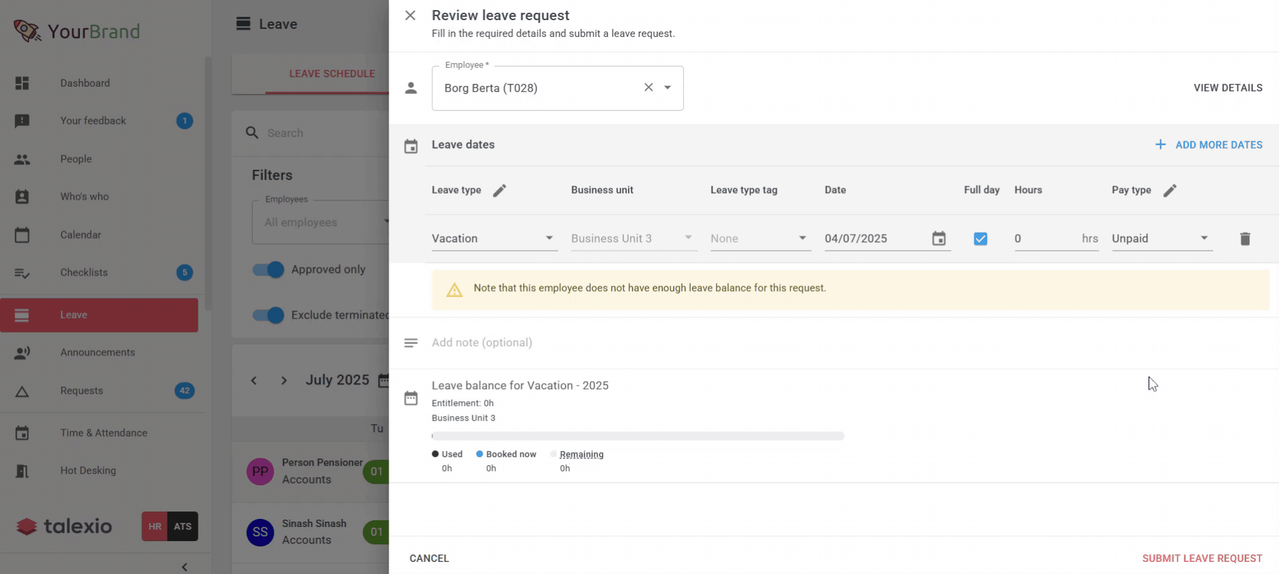Viewport: 1279px width, 574px height.
Task: Click ADD MORE DATES
Action: tap(1208, 145)
